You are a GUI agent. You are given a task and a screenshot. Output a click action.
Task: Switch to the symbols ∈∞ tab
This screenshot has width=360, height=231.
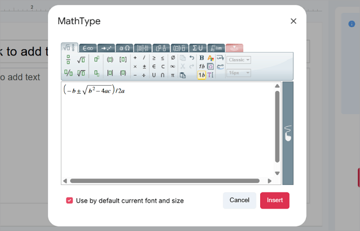88,48
